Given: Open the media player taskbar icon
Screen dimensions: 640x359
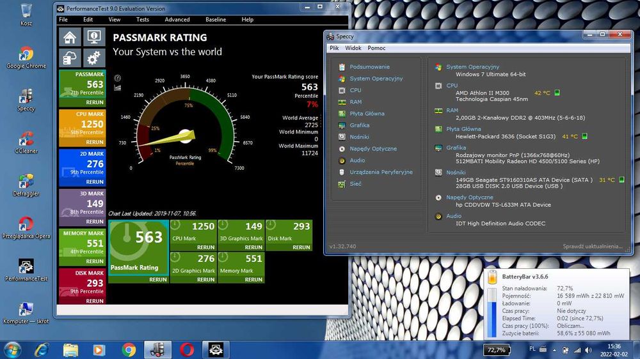Looking at the screenshot, I should pyautogui.click(x=99, y=349).
